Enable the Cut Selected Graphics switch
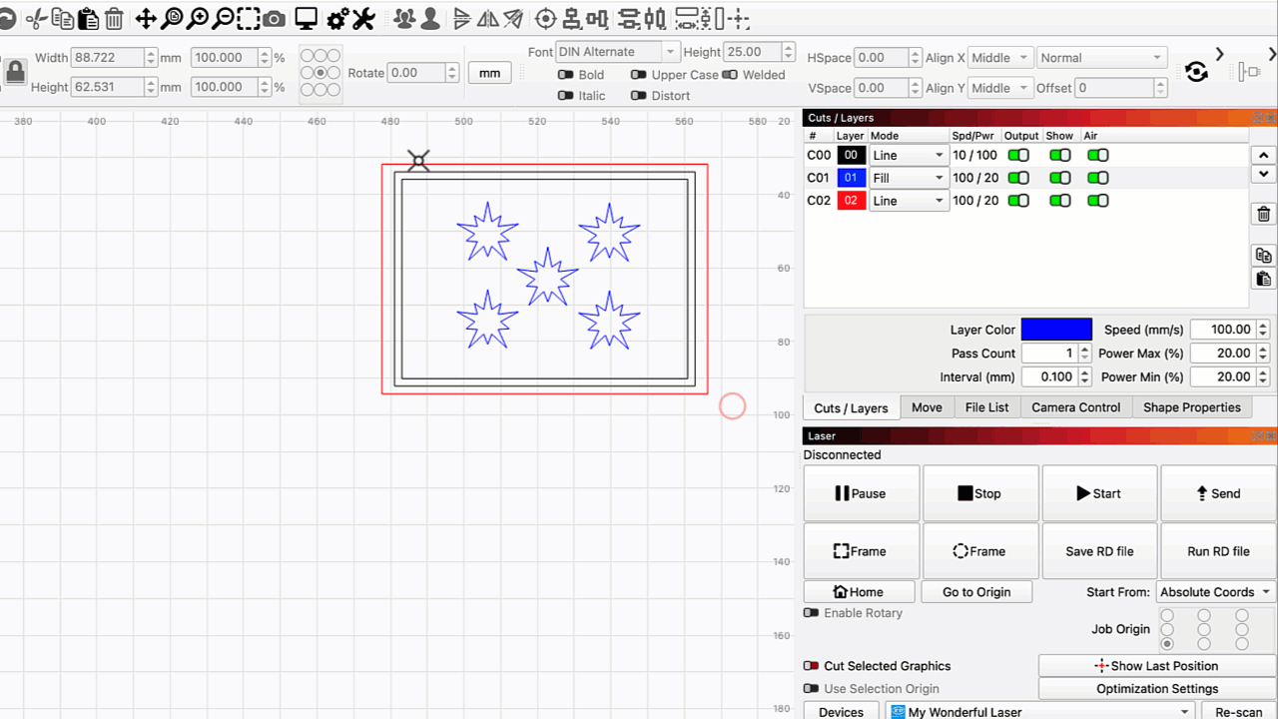 point(812,666)
